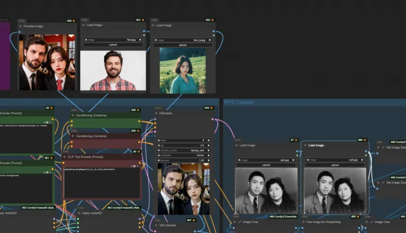Click the fox badge on VAE Decode node #47
This screenshot has height=233, width=406.
point(194,220)
